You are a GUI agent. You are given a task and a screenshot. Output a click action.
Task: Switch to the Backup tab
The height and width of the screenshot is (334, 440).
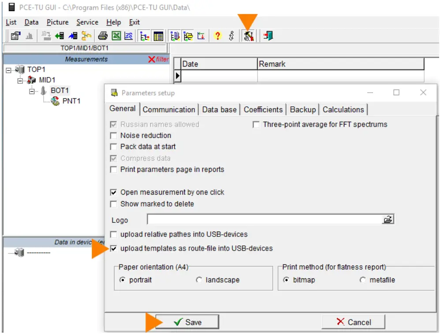pos(303,109)
